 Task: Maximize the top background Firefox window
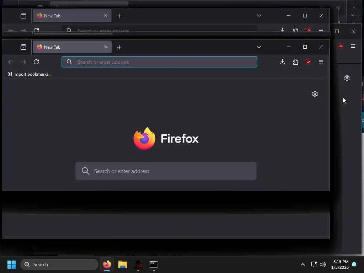tap(305, 16)
